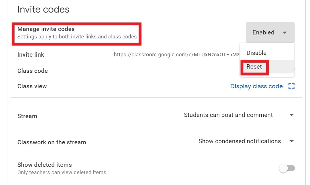
Task: Click the fullscreen brackets icon beside Display class code
Action: pos(291,86)
